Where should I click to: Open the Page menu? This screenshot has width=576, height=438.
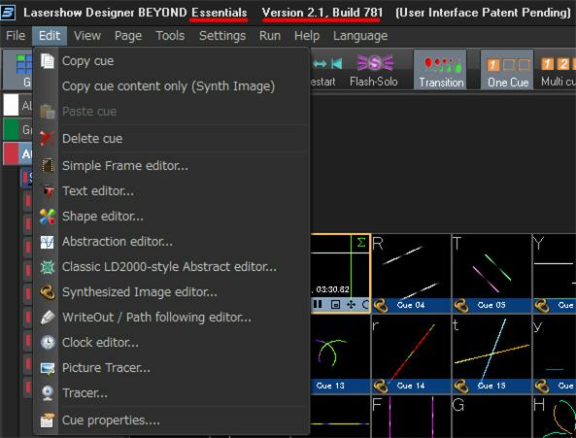128,36
